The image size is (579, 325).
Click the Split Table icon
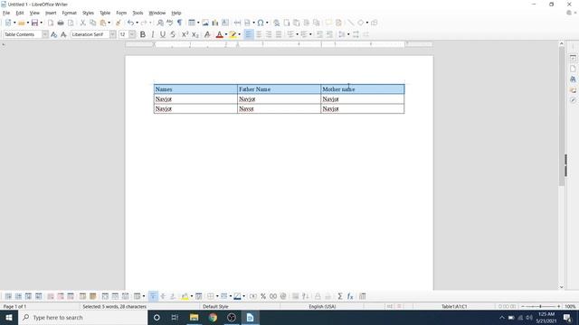pyautogui.click(x=125, y=296)
